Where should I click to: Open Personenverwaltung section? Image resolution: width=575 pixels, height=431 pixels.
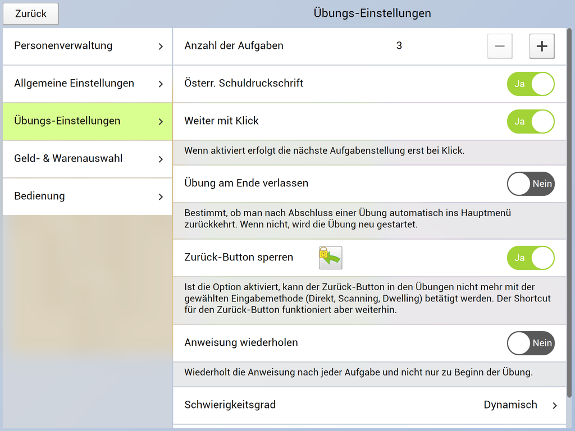[87, 46]
